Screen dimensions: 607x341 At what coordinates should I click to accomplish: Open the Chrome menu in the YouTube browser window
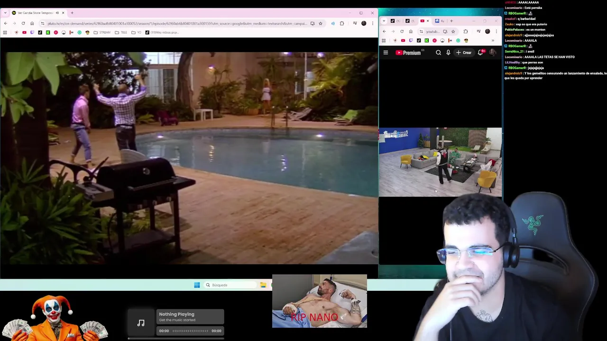(x=496, y=31)
